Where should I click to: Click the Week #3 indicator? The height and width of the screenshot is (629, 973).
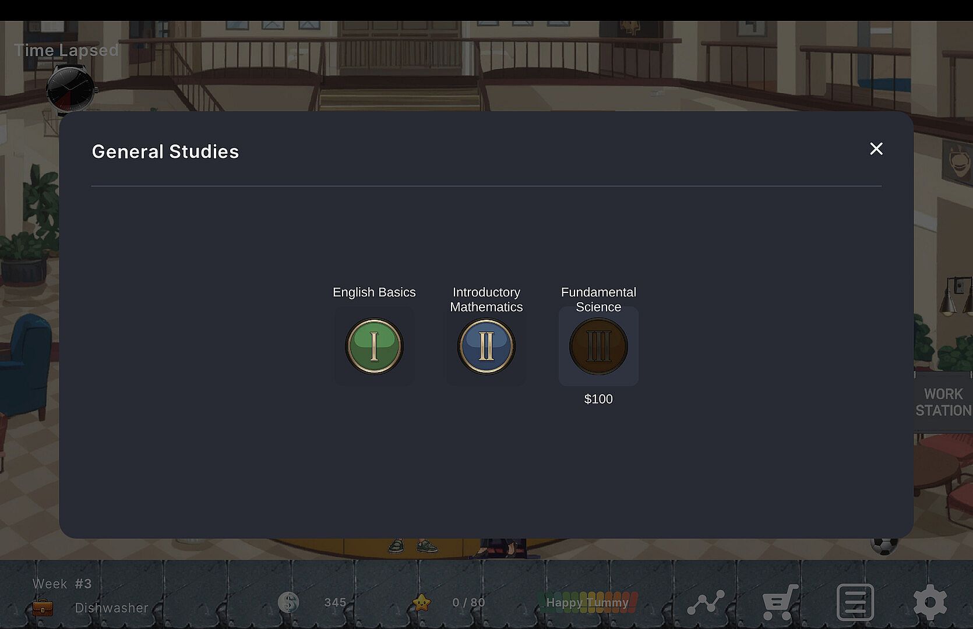click(62, 584)
